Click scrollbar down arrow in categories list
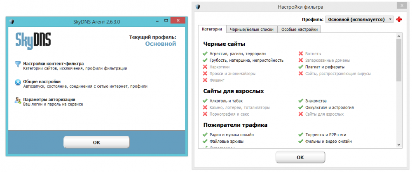This screenshot has width=412, height=172. tap(398, 145)
